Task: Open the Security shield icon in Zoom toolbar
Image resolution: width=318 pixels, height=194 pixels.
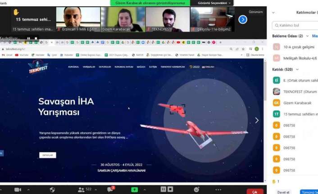Action: pos(52,190)
